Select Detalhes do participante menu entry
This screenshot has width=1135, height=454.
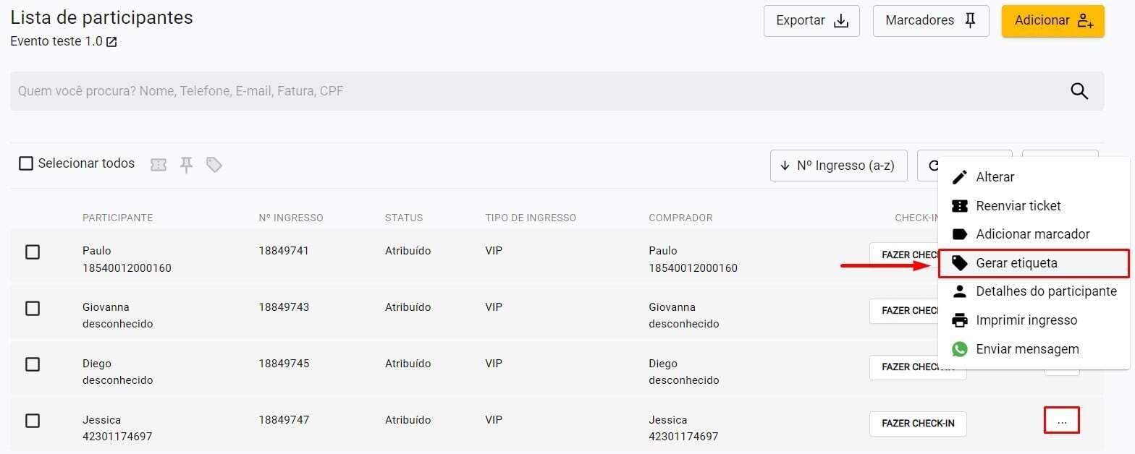click(1045, 291)
